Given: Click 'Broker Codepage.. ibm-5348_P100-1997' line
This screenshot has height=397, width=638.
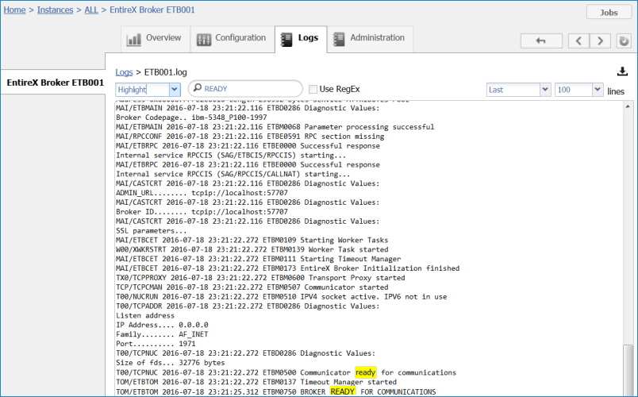Looking at the screenshot, I should (x=191, y=118).
